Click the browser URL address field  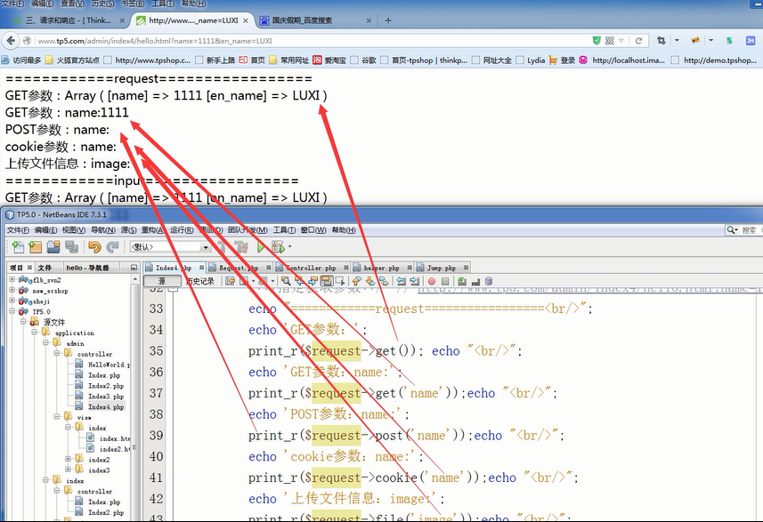tap(312, 41)
